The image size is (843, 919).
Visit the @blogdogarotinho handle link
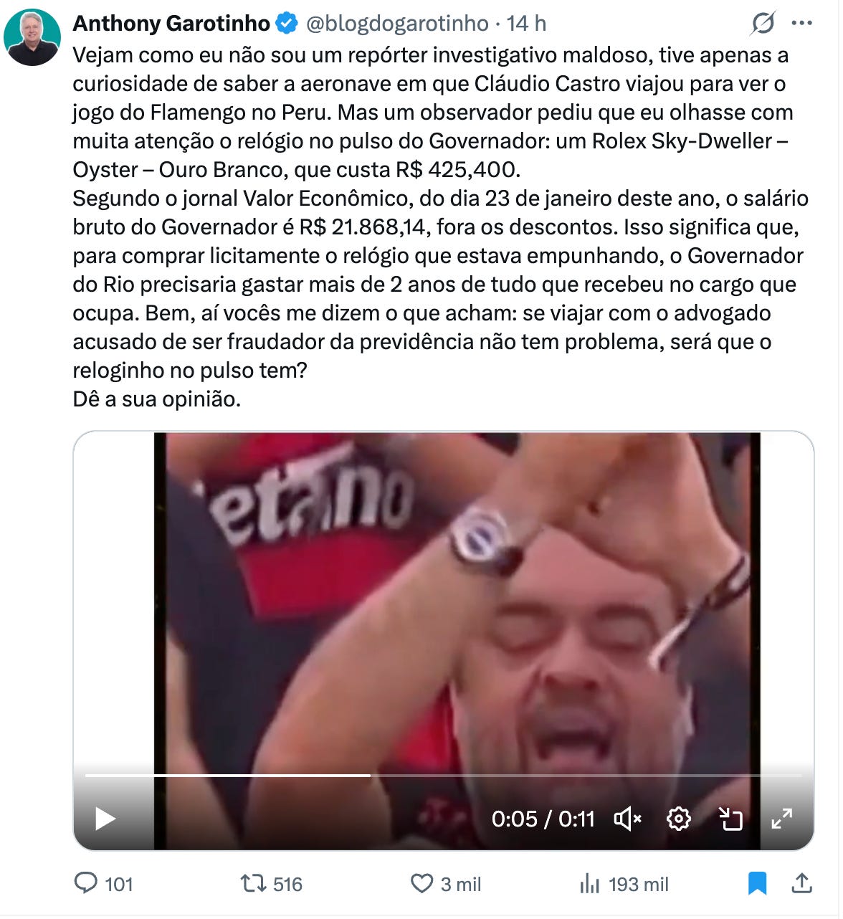click(397, 24)
